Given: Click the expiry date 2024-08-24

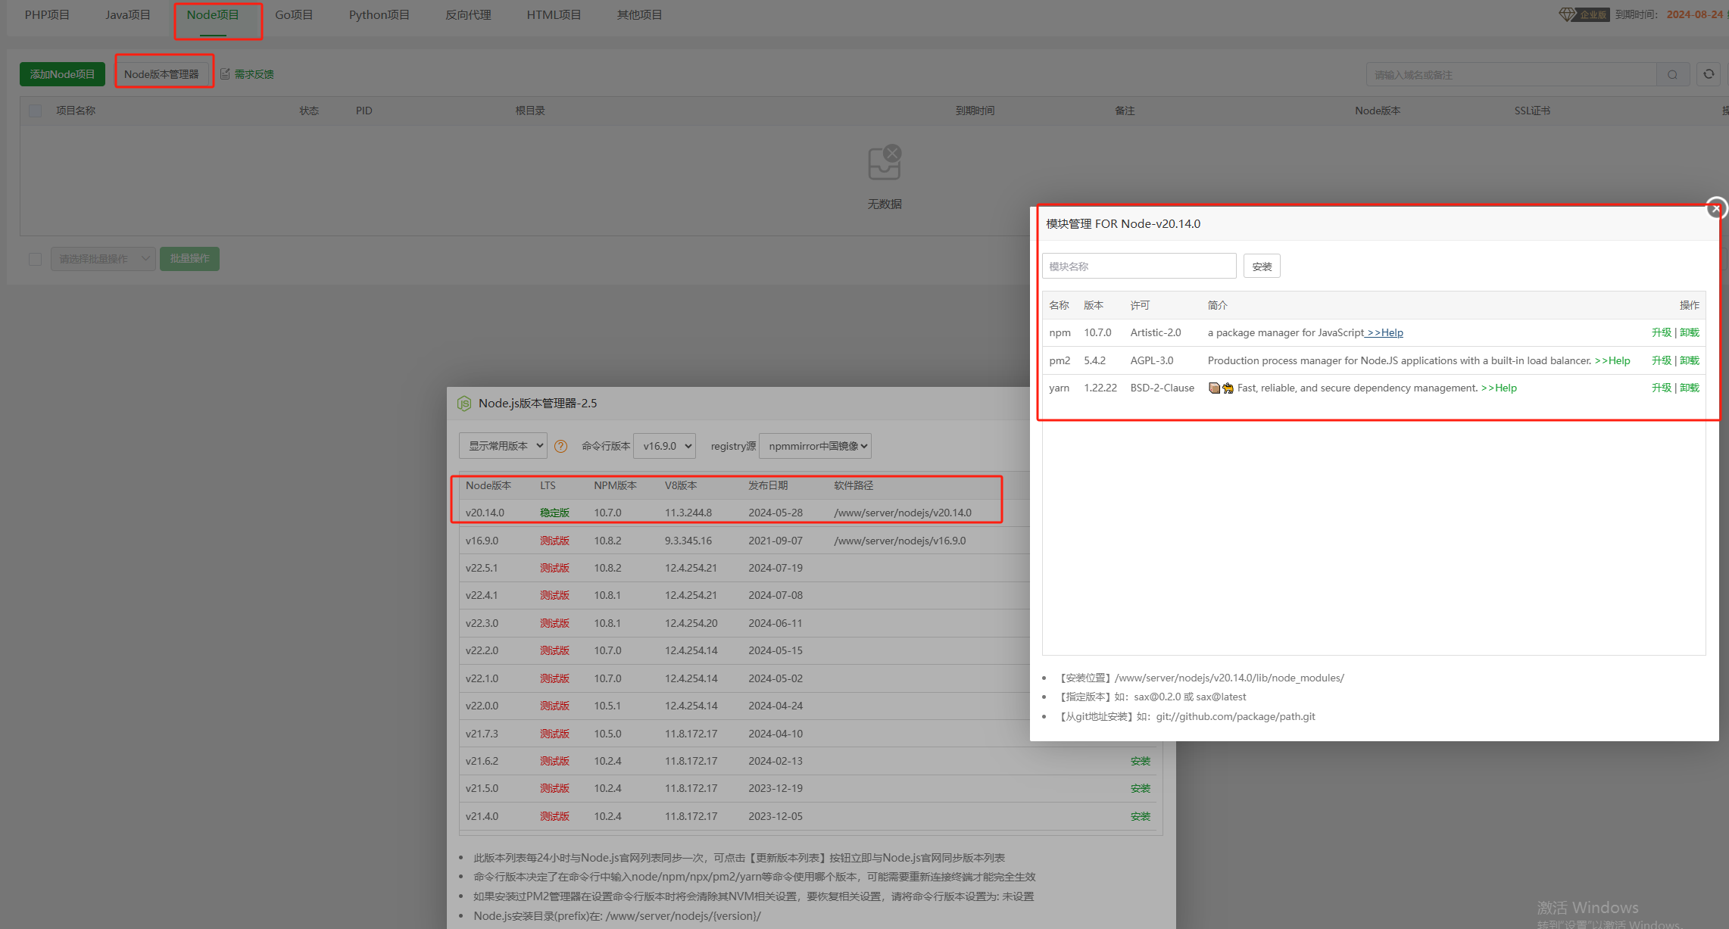Looking at the screenshot, I should coord(1694,14).
